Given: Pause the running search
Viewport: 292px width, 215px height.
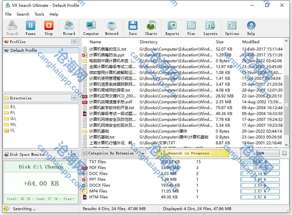Looking at the screenshot, I should (30, 28).
